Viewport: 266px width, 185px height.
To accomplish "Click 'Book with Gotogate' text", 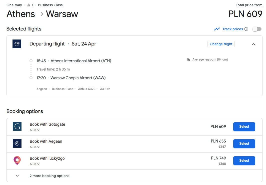I will [47, 124].
